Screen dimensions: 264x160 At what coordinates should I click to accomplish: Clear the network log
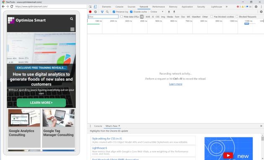(x=96, y=12)
